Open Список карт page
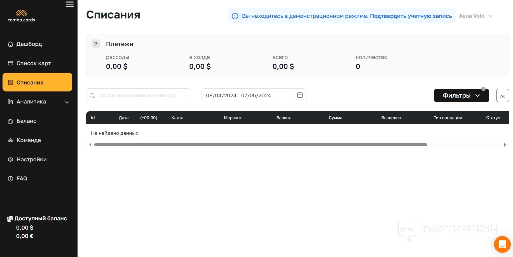 33,63
